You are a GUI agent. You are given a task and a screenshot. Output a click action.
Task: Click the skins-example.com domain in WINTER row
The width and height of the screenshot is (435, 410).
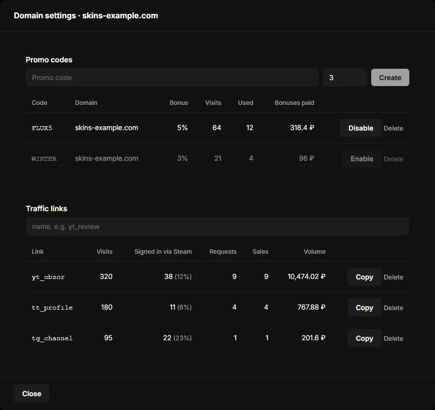pyautogui.click(x=107, y=158)
